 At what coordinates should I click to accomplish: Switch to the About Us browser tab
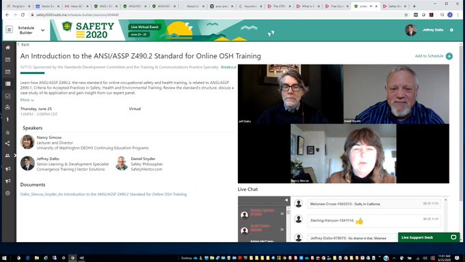(x=192, y=6)
